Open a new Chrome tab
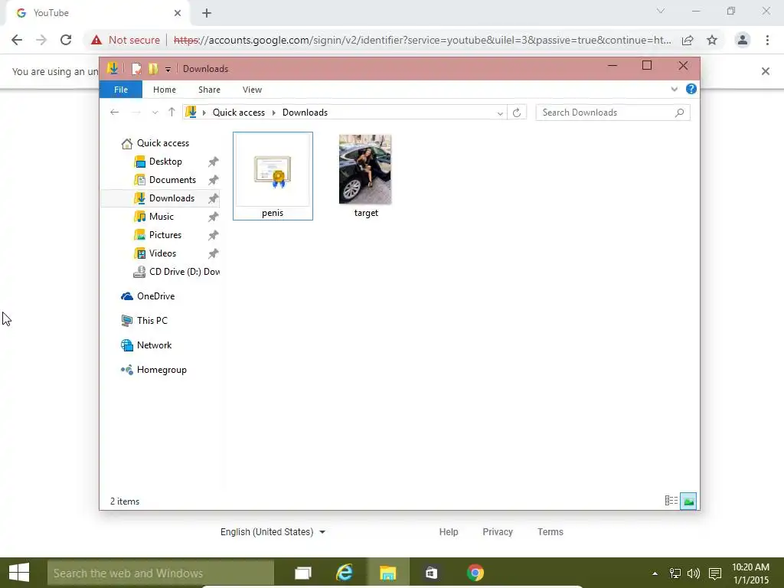784x588 pixels. click(x=207, y=13)
